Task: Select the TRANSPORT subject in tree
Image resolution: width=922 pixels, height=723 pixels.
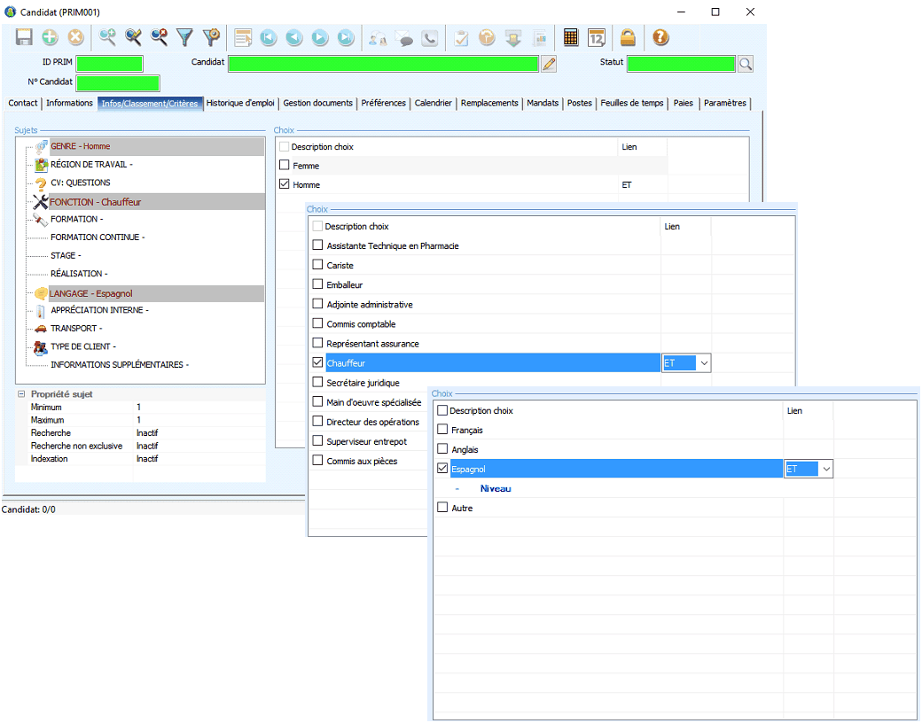Action: (x=75, y=329)
